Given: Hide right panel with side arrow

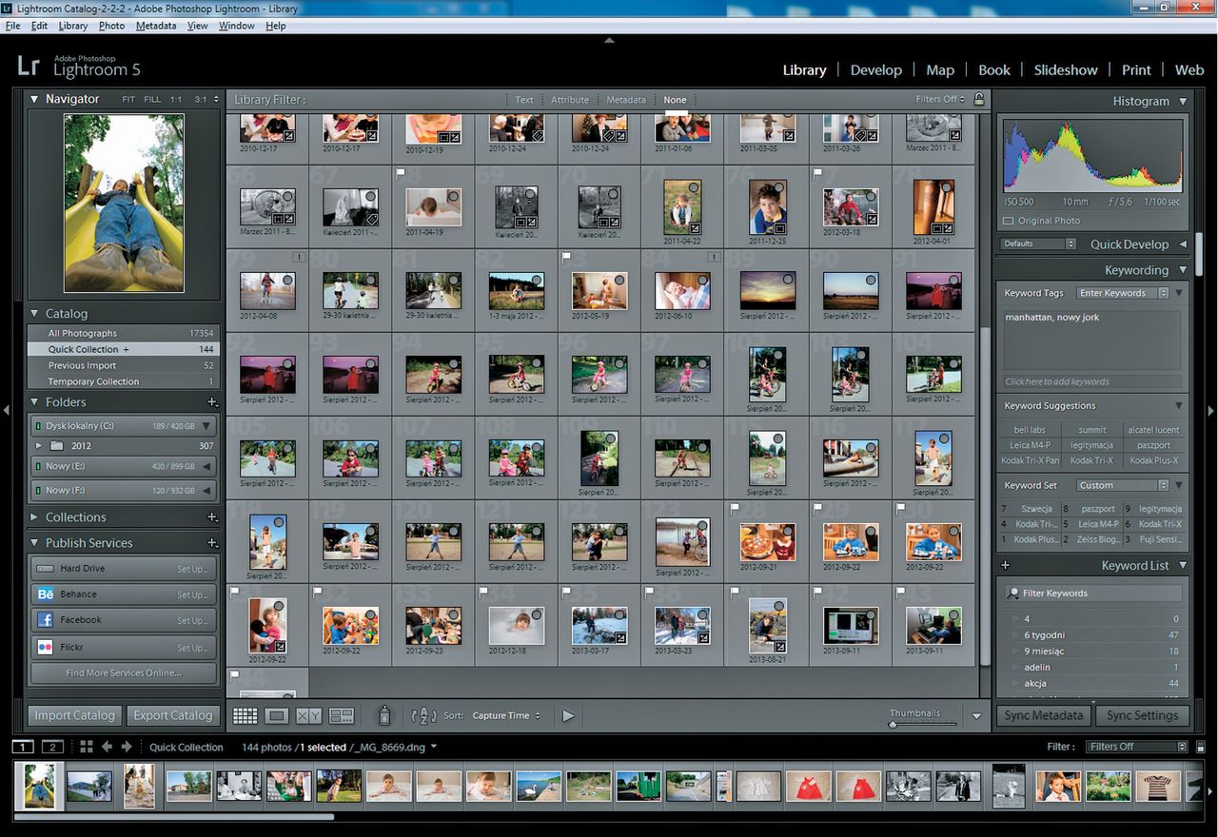Looking at the screenshot, I should coord(1211,410).
